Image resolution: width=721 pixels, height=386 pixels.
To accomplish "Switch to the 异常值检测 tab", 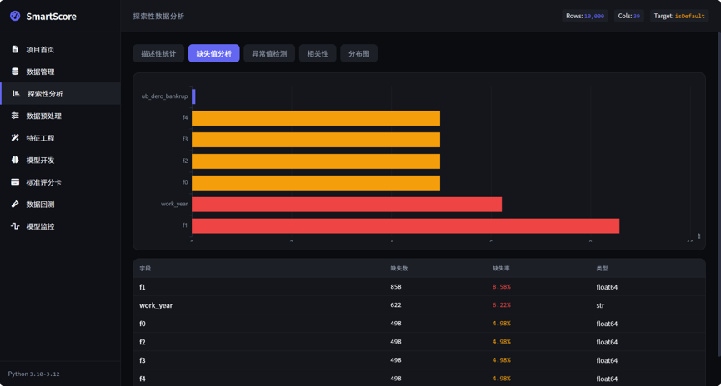I will tap(269, 53).
